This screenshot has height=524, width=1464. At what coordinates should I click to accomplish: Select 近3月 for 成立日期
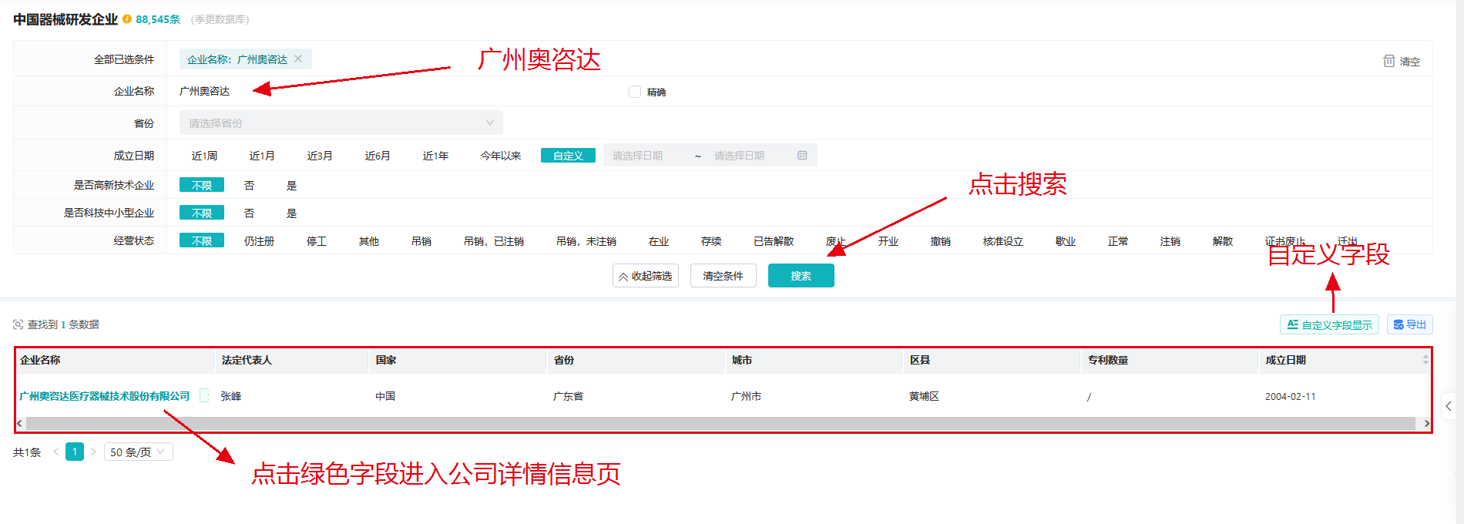pyautogui.click(x=320, y=156)
